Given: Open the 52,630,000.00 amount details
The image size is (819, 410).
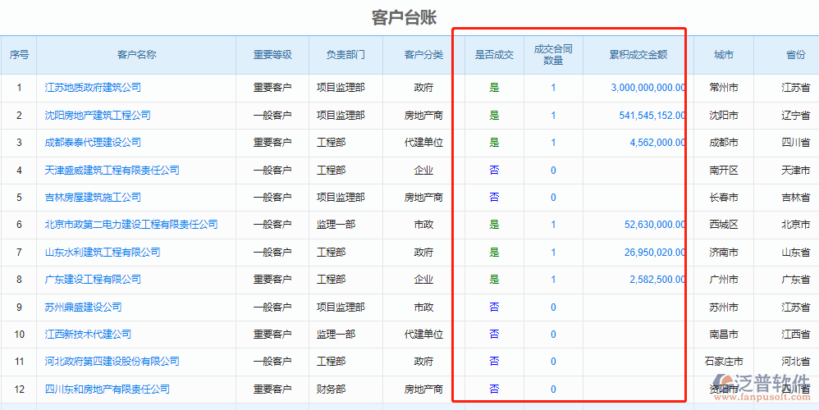Looking at the screenshot, I should 654,225.
